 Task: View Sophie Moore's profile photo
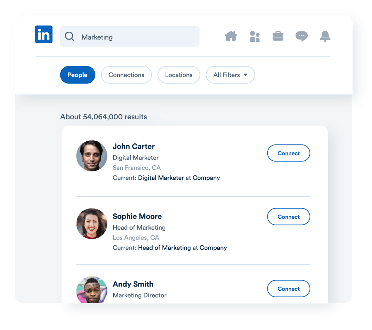tap(92, 224)
